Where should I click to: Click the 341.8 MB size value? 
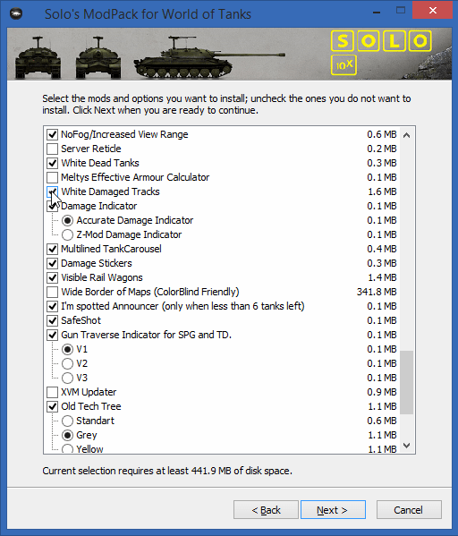(377, 292)
